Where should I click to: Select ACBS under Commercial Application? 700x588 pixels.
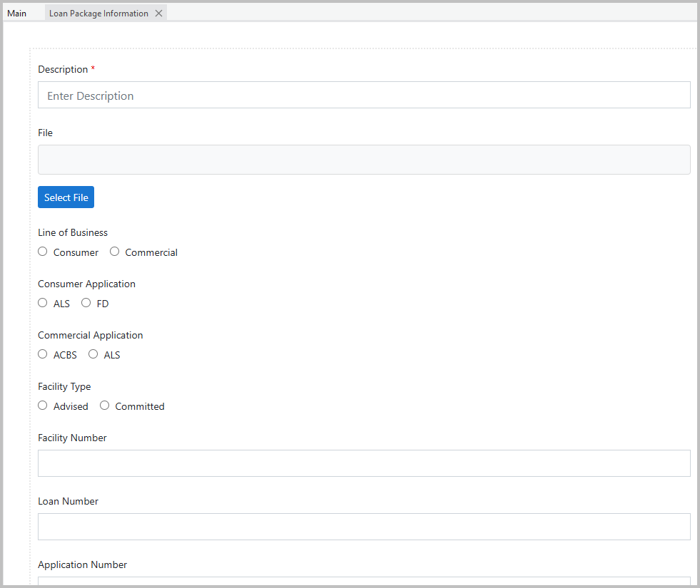(43, 354)
